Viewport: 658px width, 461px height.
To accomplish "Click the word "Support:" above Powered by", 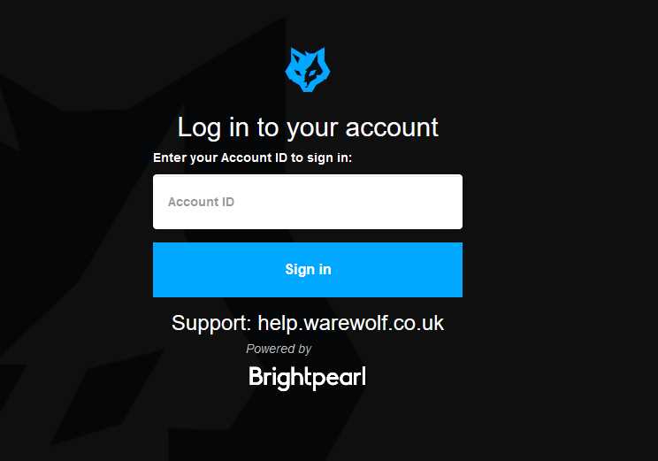I will tap(211, 323).
